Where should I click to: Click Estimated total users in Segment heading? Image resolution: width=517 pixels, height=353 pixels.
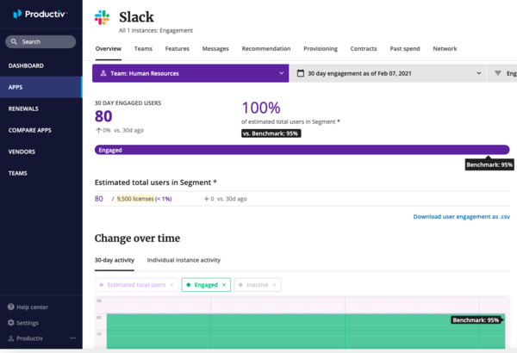pos(156,183)
